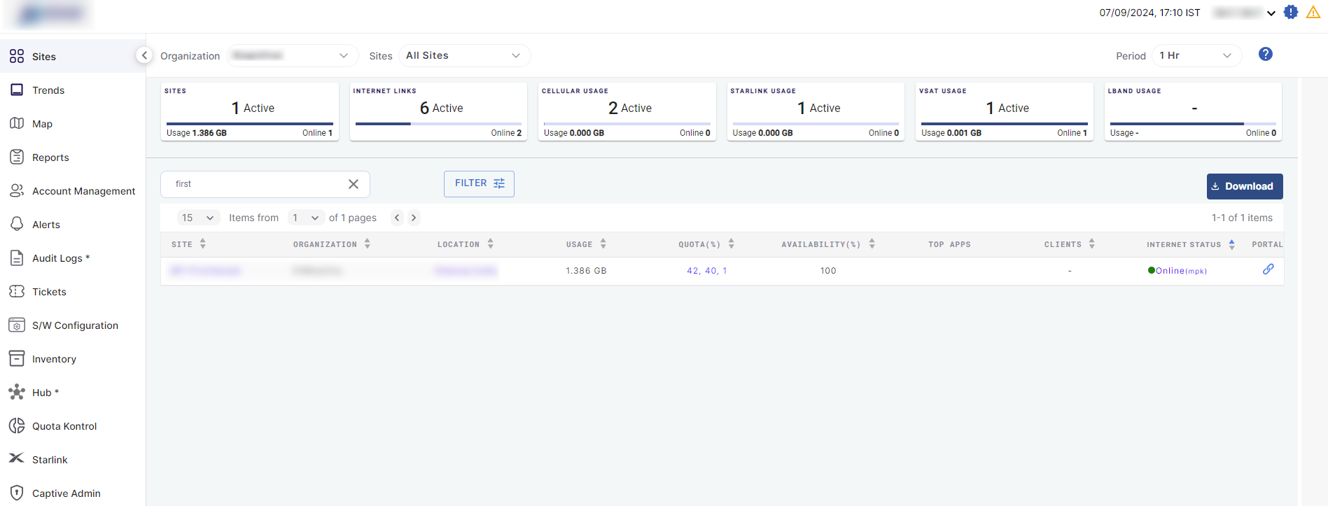The width and height of the screenshot is (1328, 506).
Task: Open the All Sites dropdown
Action: pyautogui.click(x=463, y=55)
